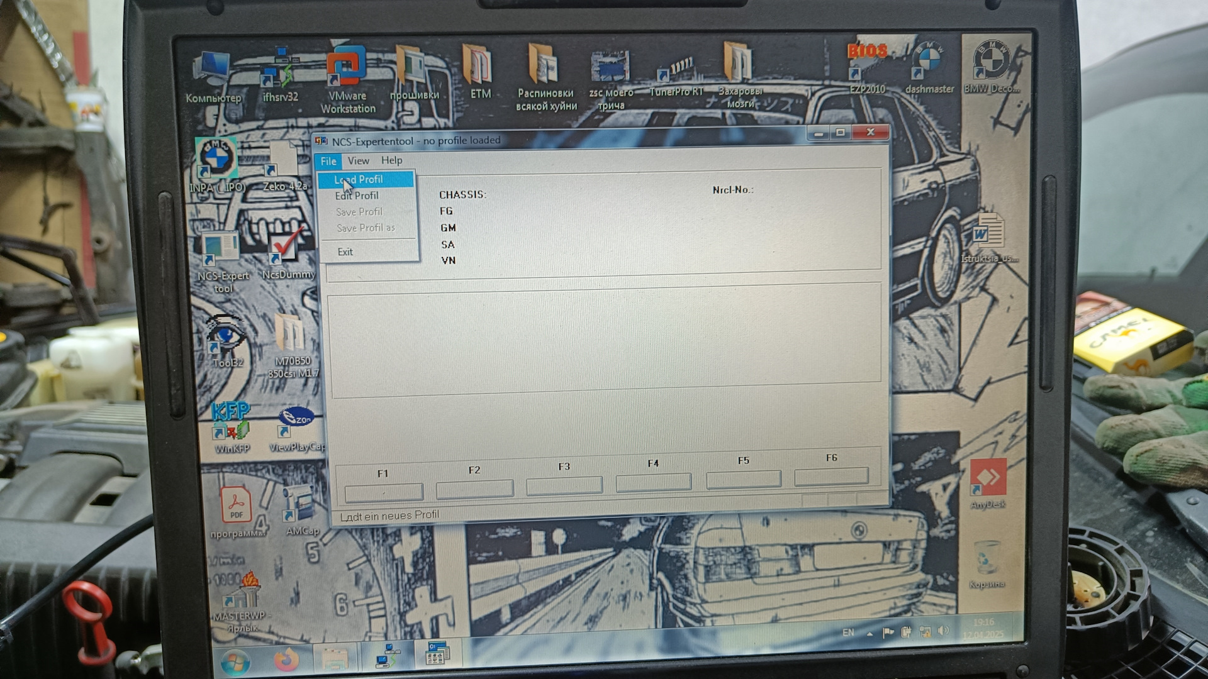Open the View menu
This screenshot has width=1208, height=679.
[x=359, y=161]
